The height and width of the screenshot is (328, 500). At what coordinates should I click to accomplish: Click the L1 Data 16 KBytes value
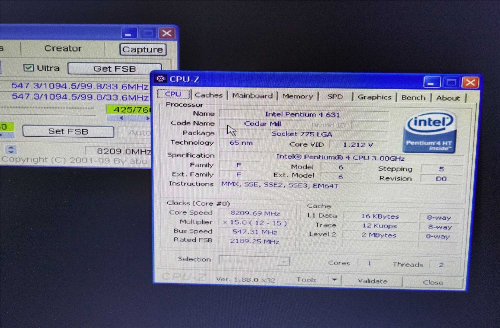[380, 217]
